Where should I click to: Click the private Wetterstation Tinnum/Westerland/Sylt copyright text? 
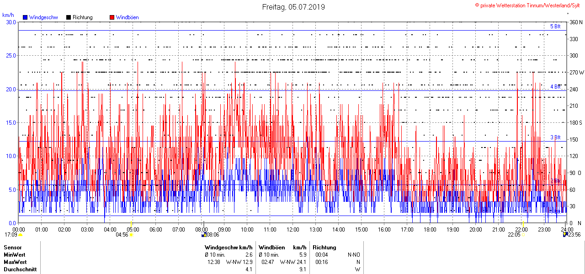click(x=527, y=5)
